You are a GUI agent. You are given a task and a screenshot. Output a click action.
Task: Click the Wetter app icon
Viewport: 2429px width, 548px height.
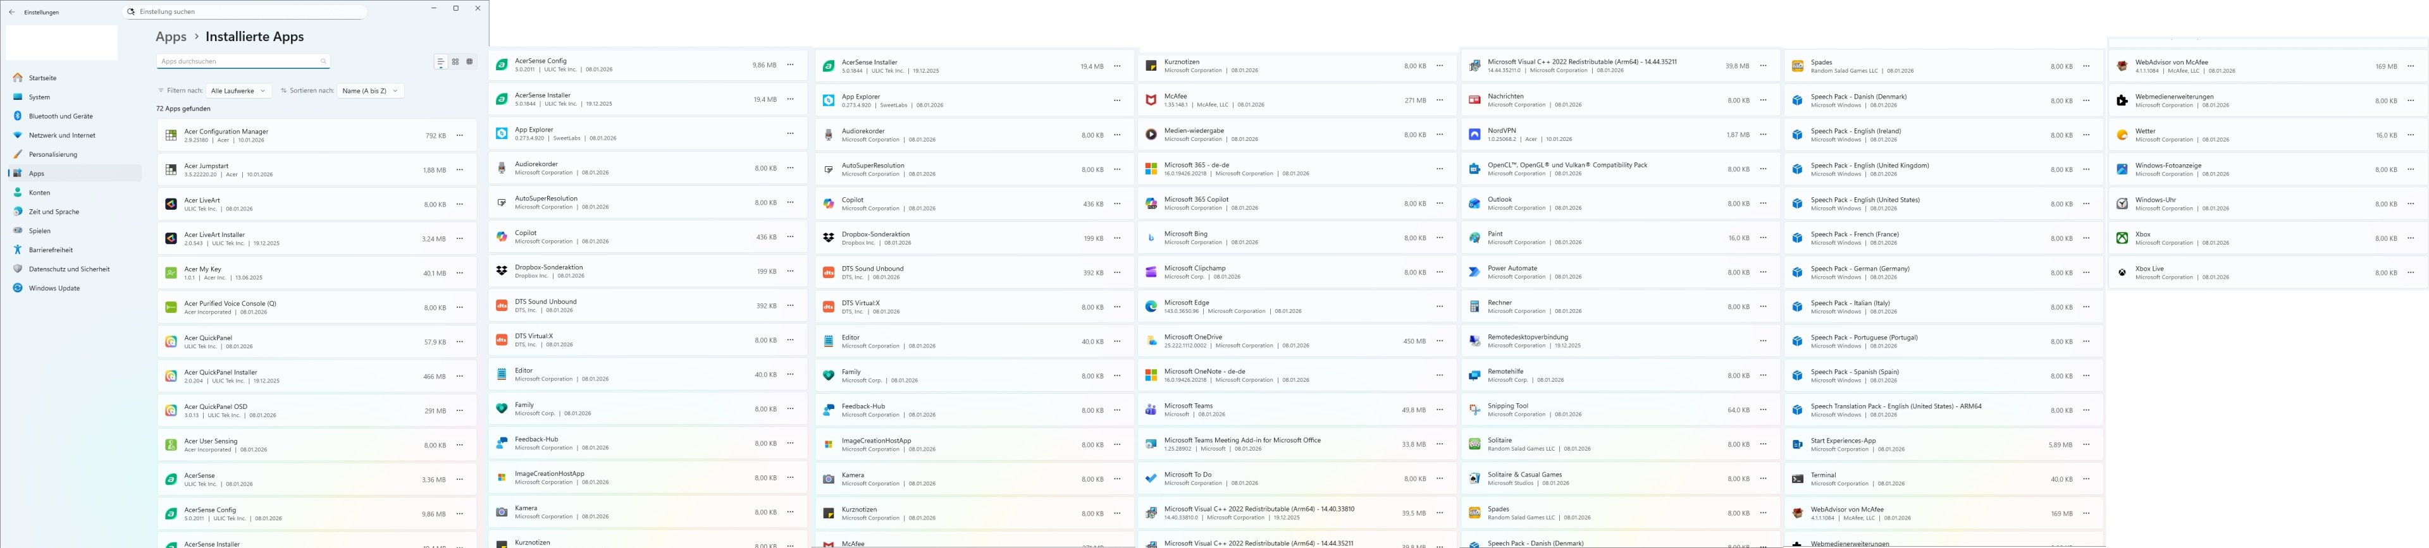point(2122,135)
